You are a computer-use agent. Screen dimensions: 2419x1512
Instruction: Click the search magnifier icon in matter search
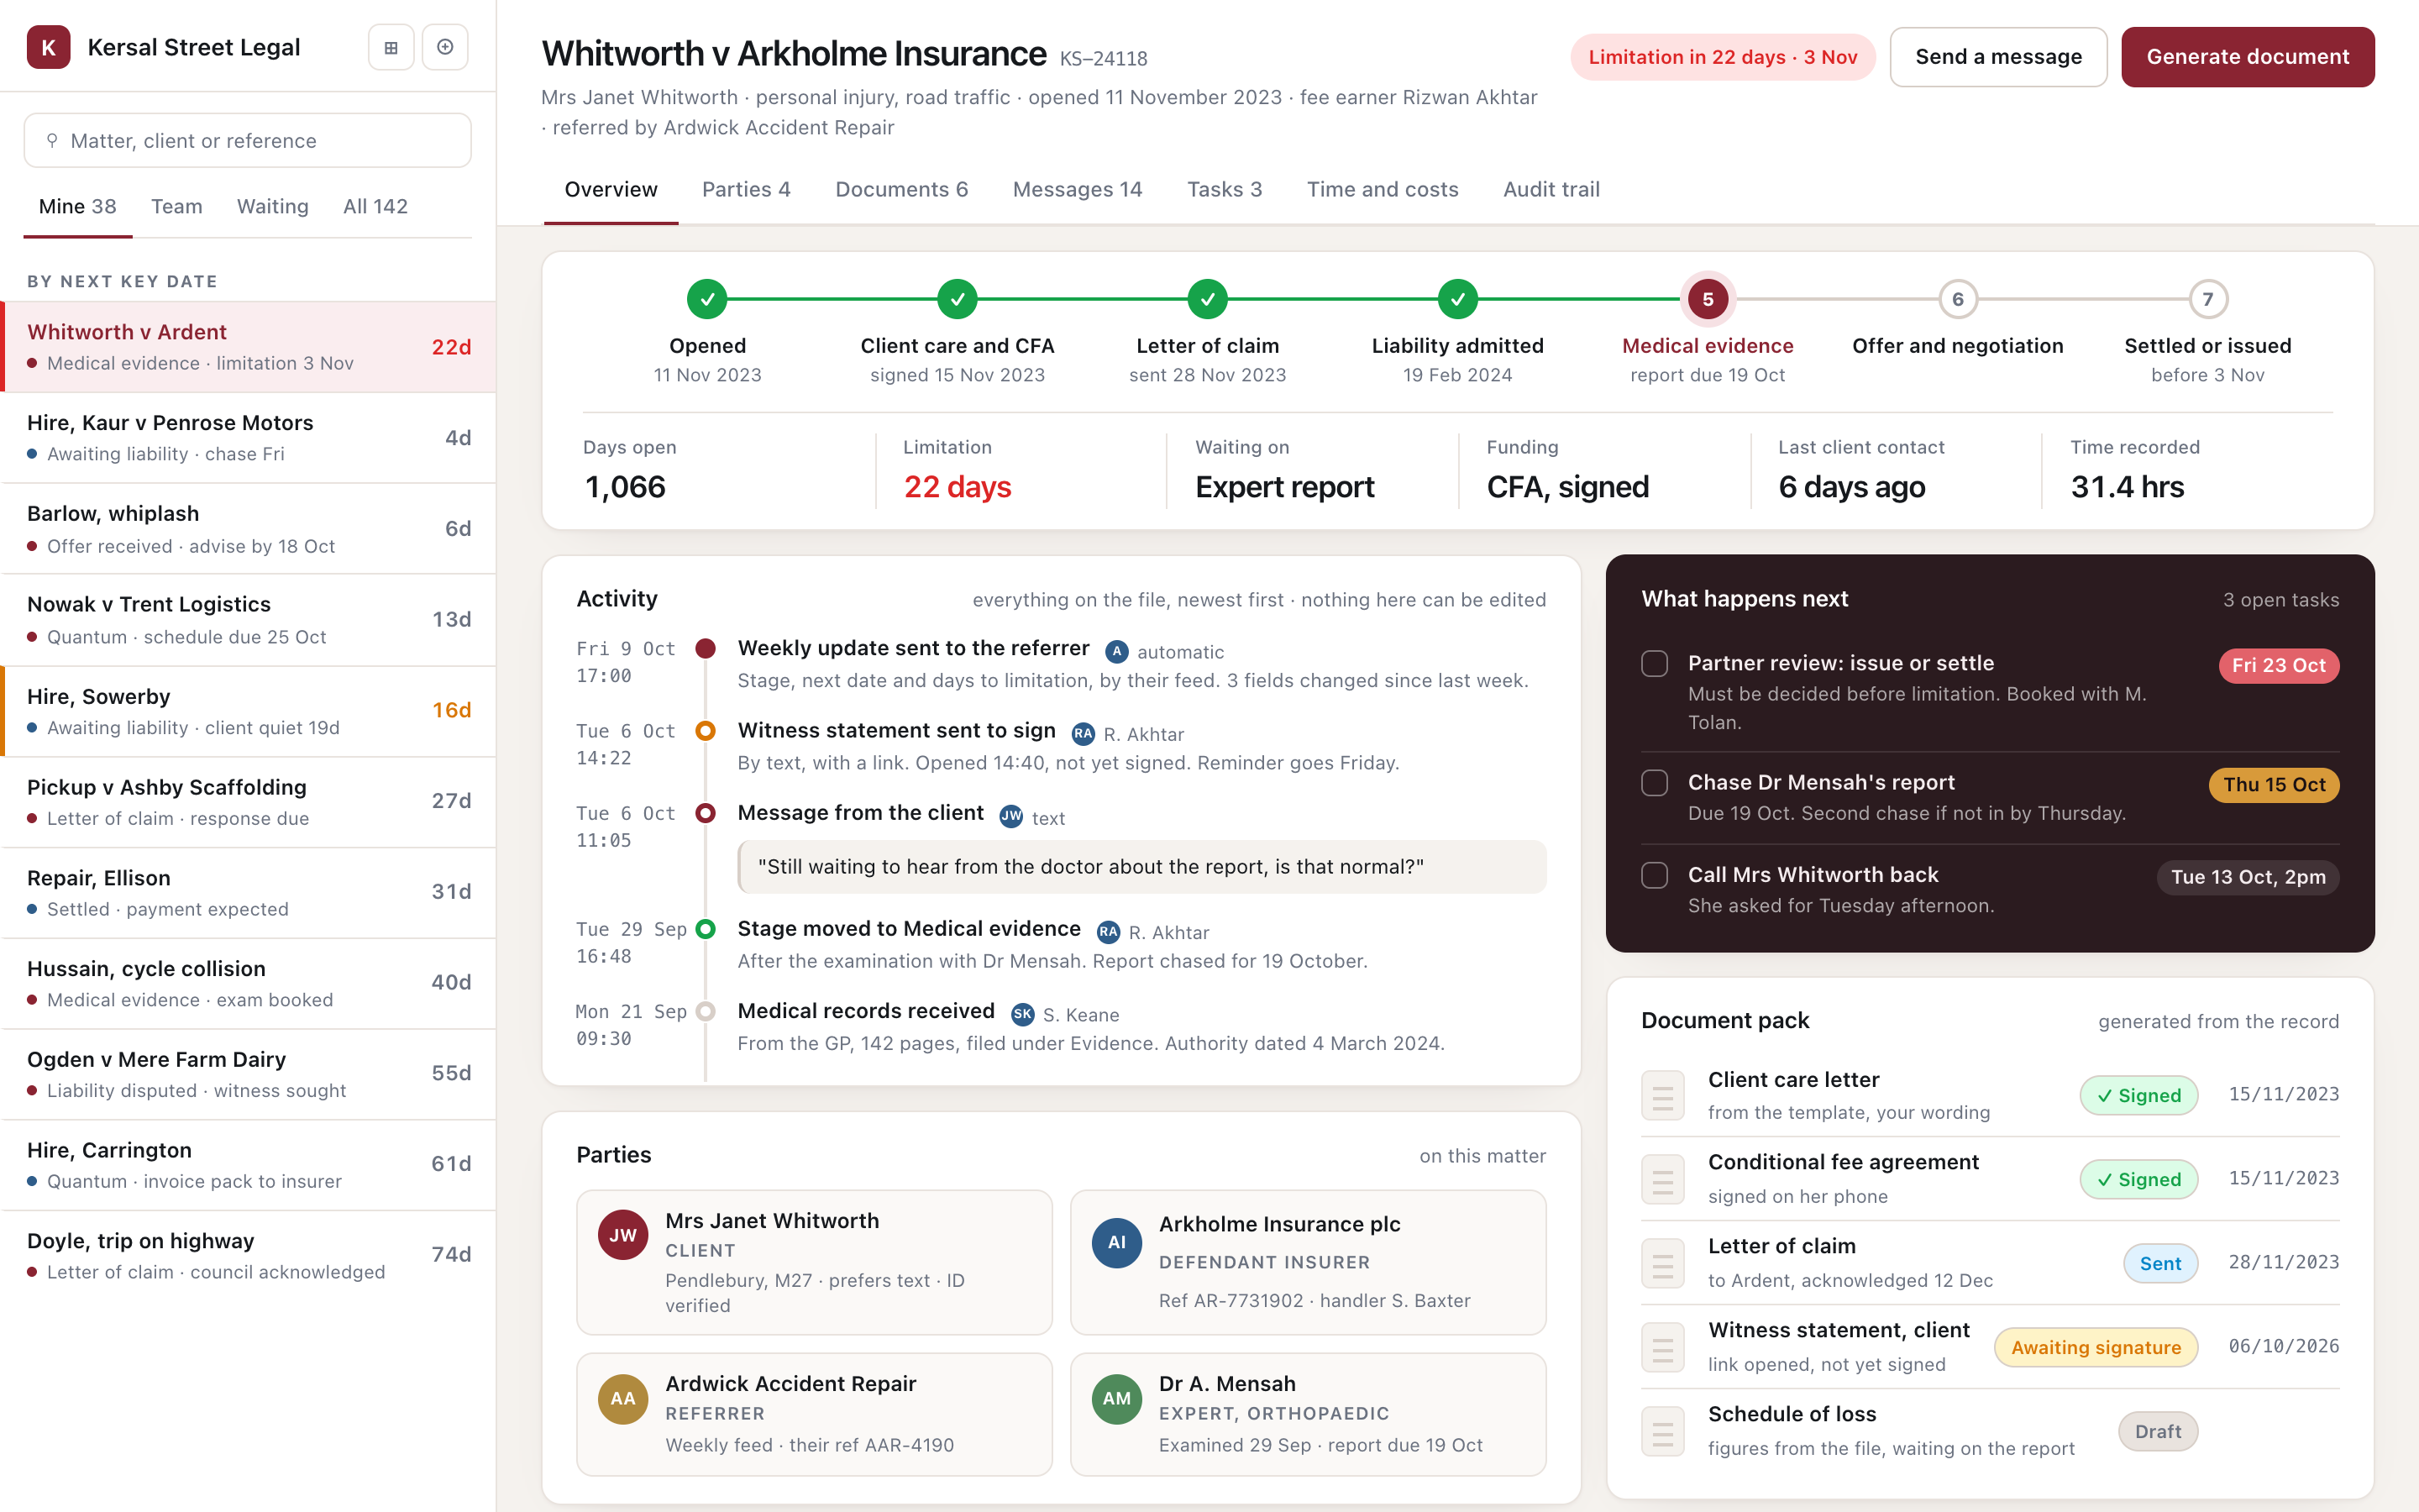coord(52,140)
